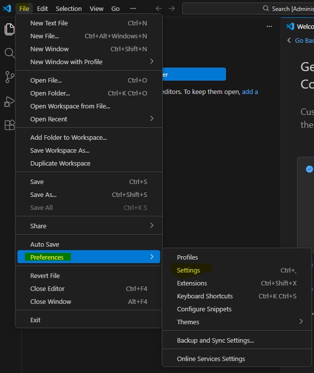This screenshot has width=314, height=373.
Task: Open the Extensions view in activity bar
Action: tap(9, 125)
